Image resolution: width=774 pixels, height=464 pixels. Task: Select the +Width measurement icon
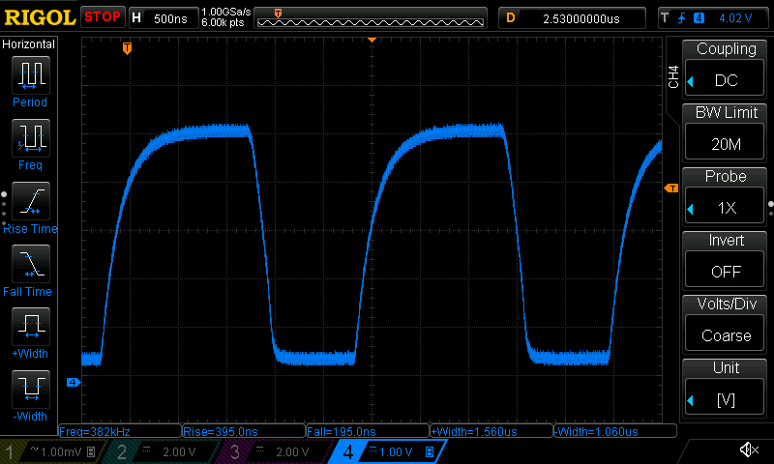31,326
